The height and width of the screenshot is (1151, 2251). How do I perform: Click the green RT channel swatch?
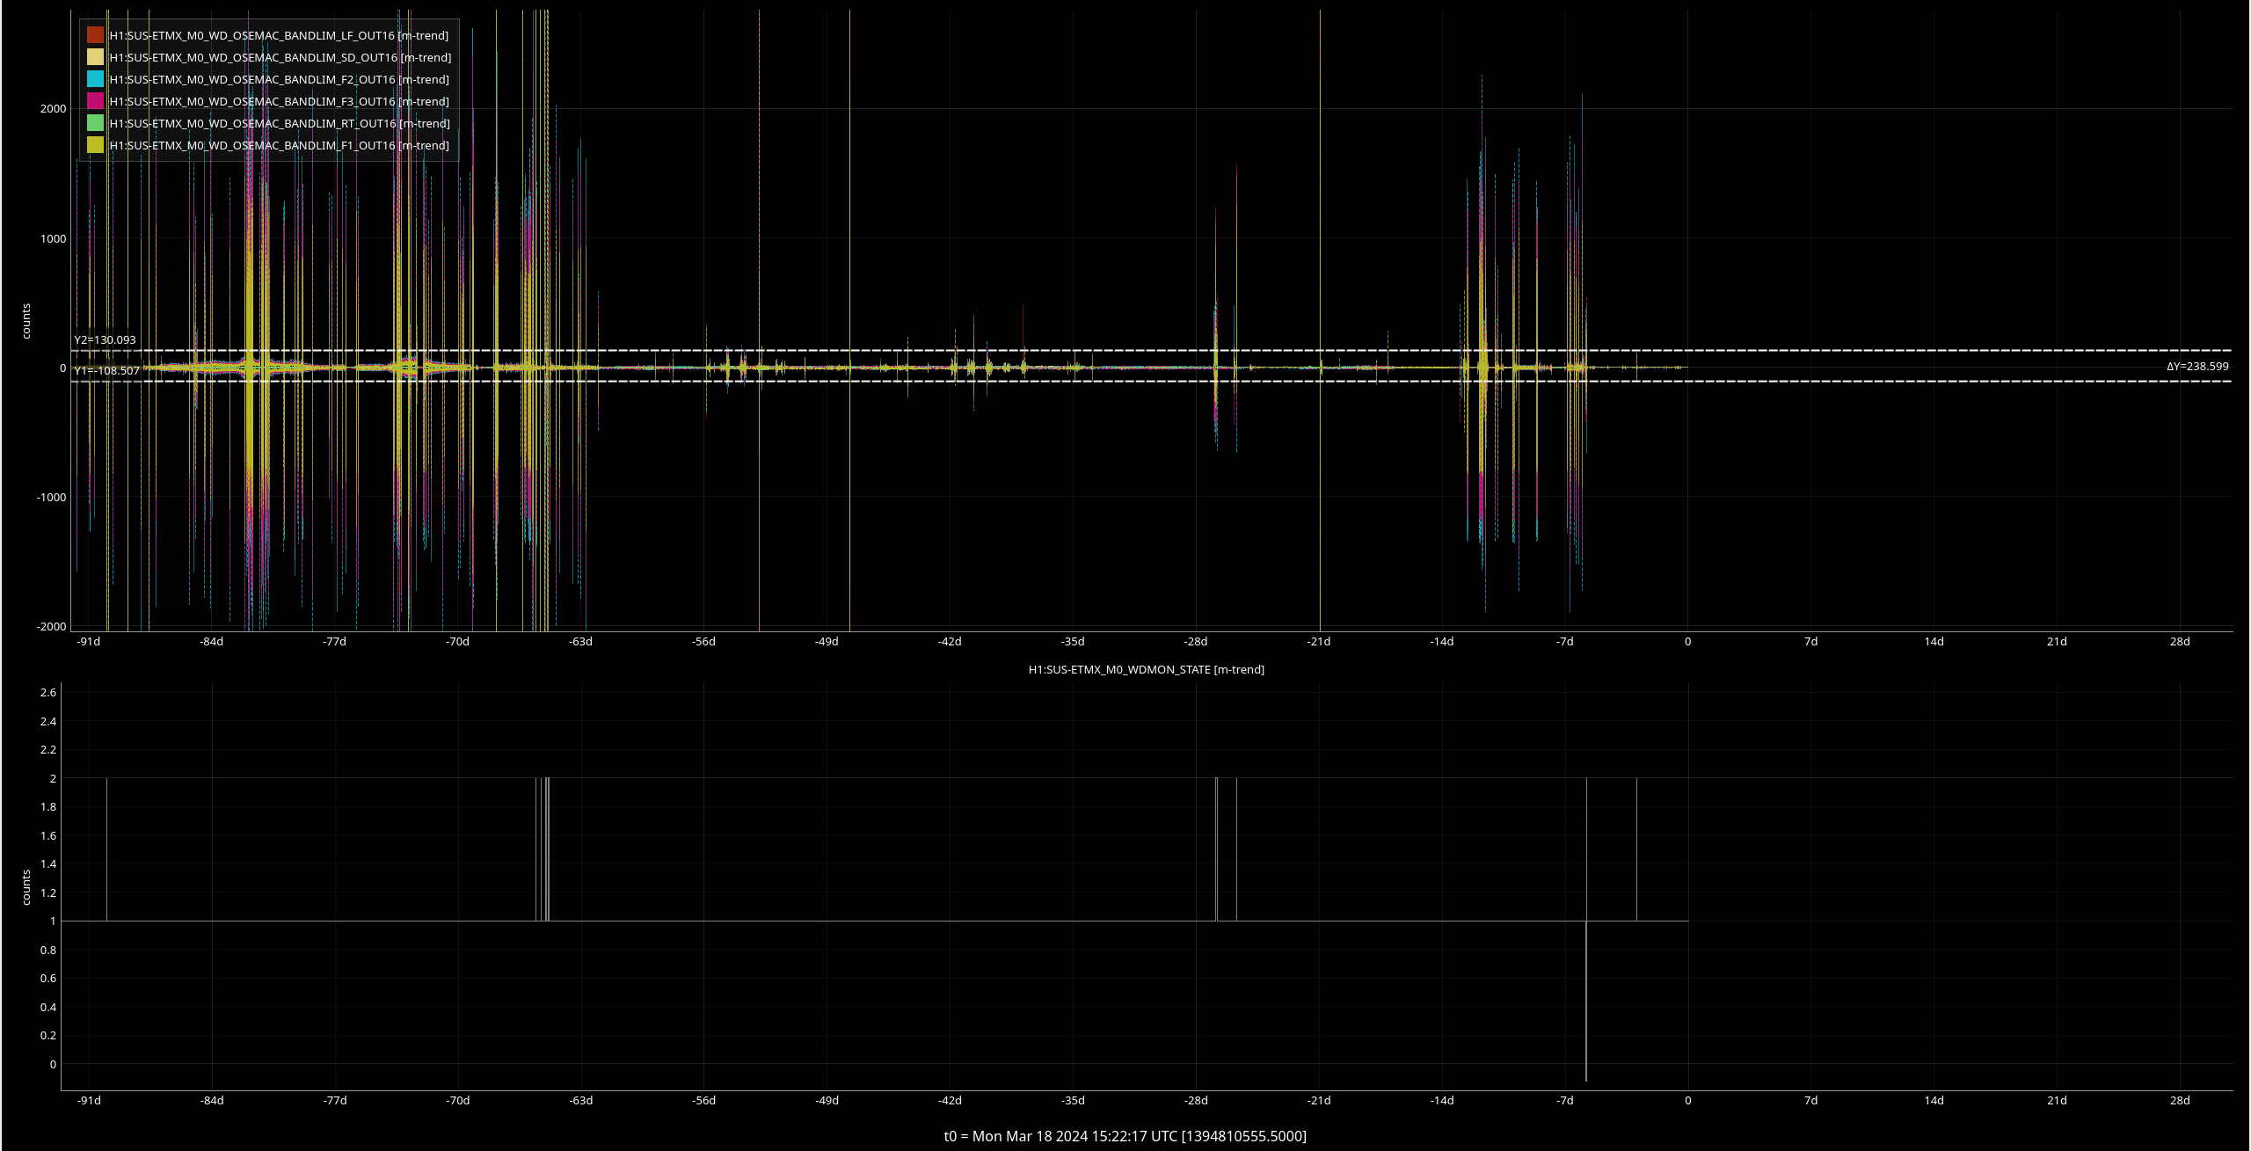(x=95, y=123)
